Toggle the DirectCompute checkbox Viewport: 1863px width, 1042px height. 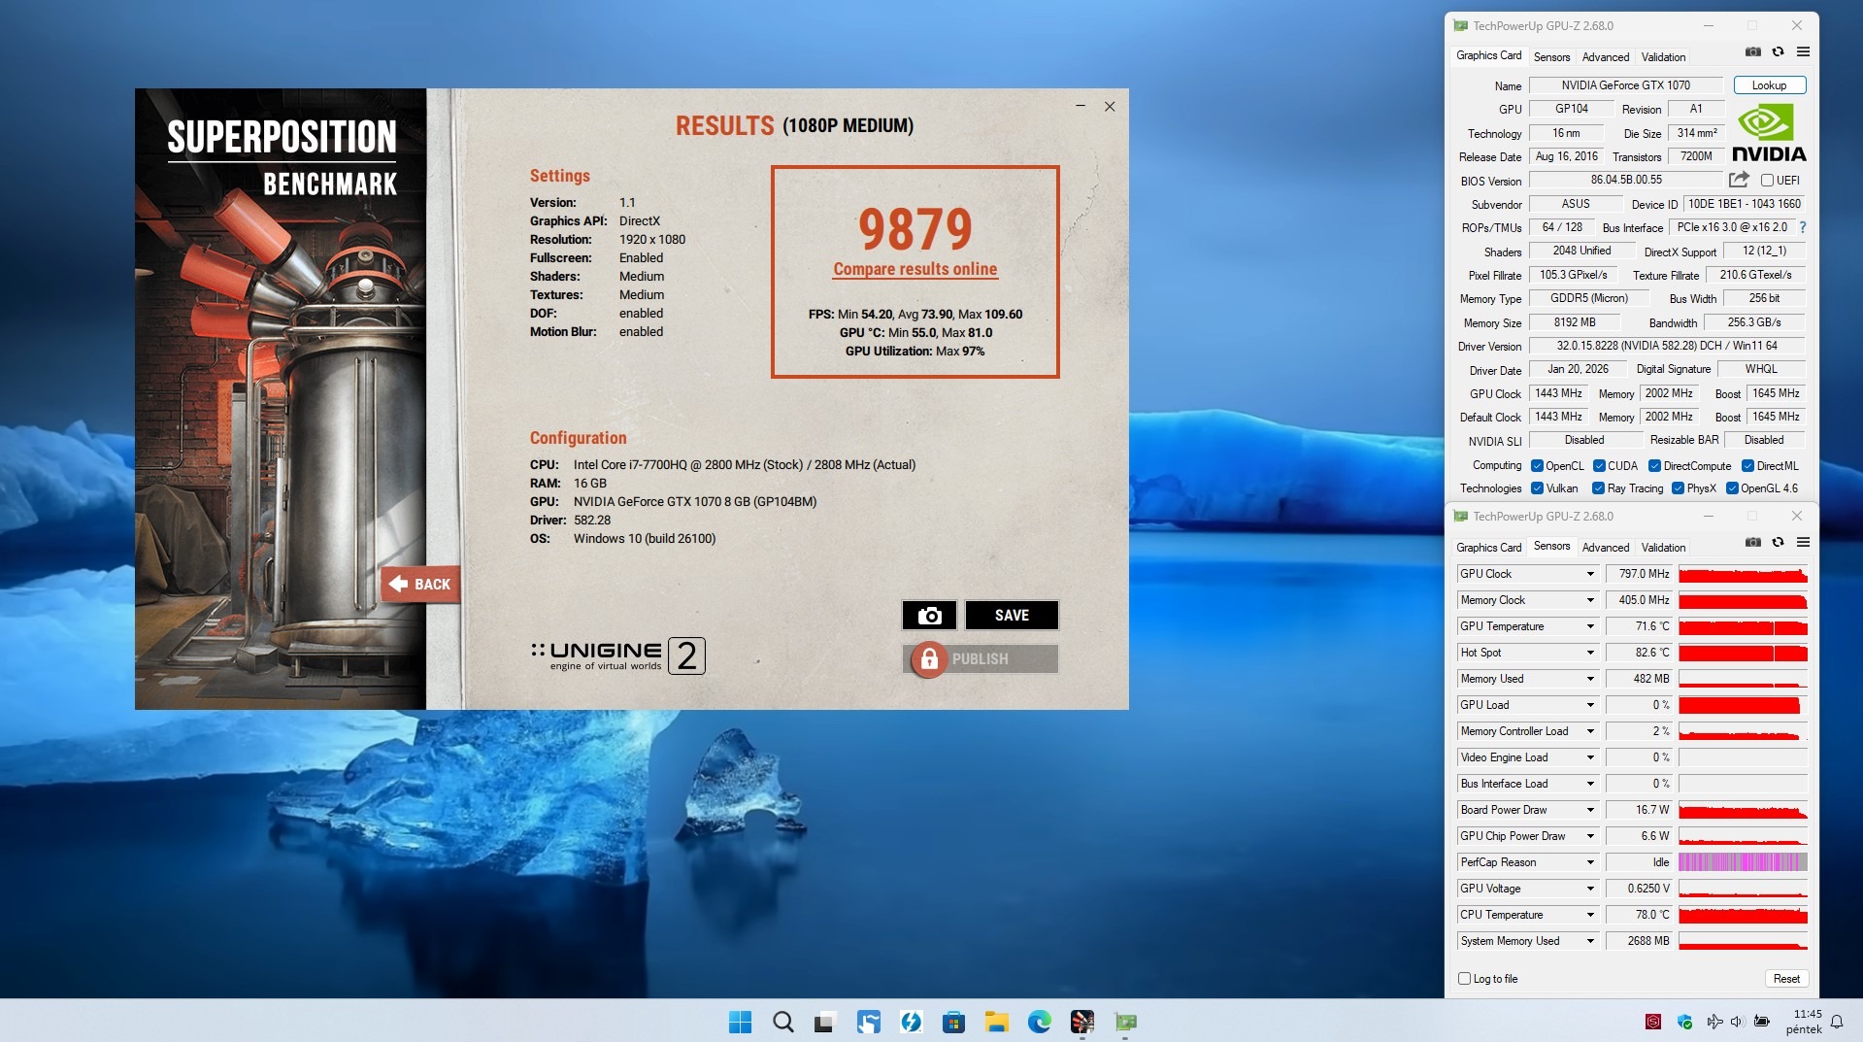point(1654,466)
